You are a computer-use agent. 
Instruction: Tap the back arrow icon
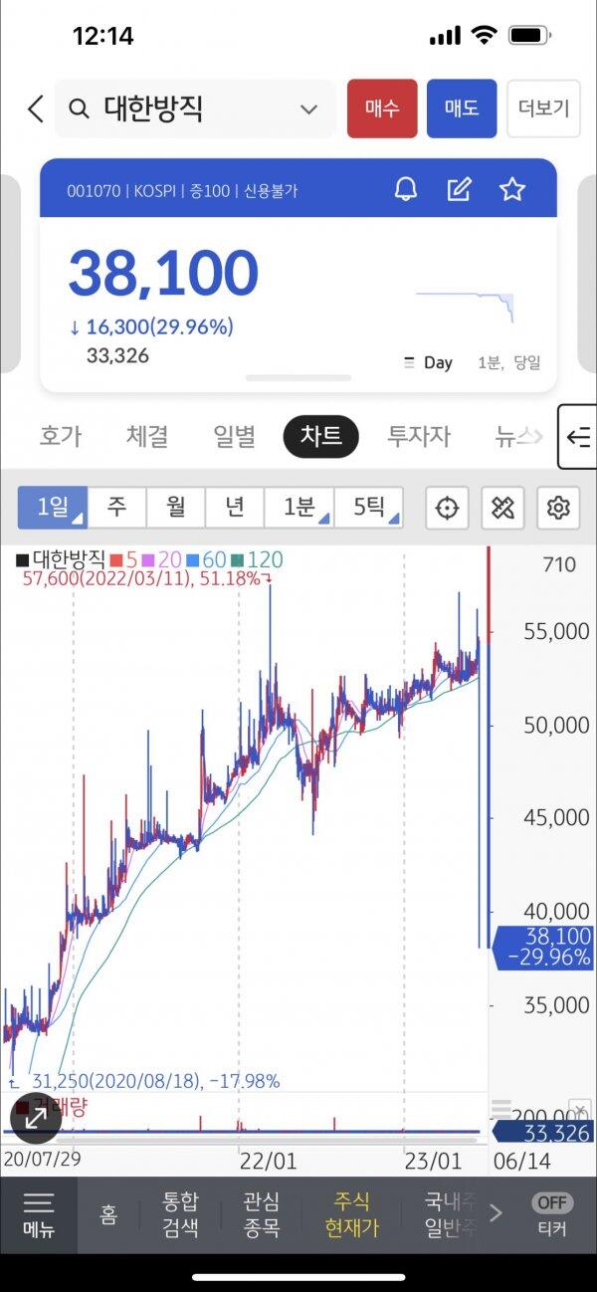(36, 108)
